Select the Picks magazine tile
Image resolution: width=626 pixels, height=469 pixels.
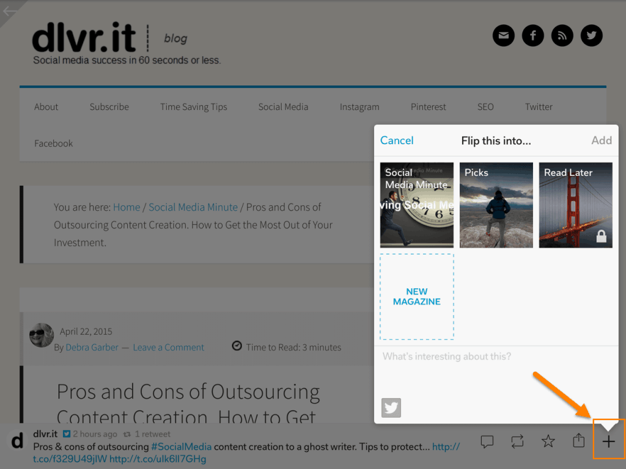tap(496, 205)
